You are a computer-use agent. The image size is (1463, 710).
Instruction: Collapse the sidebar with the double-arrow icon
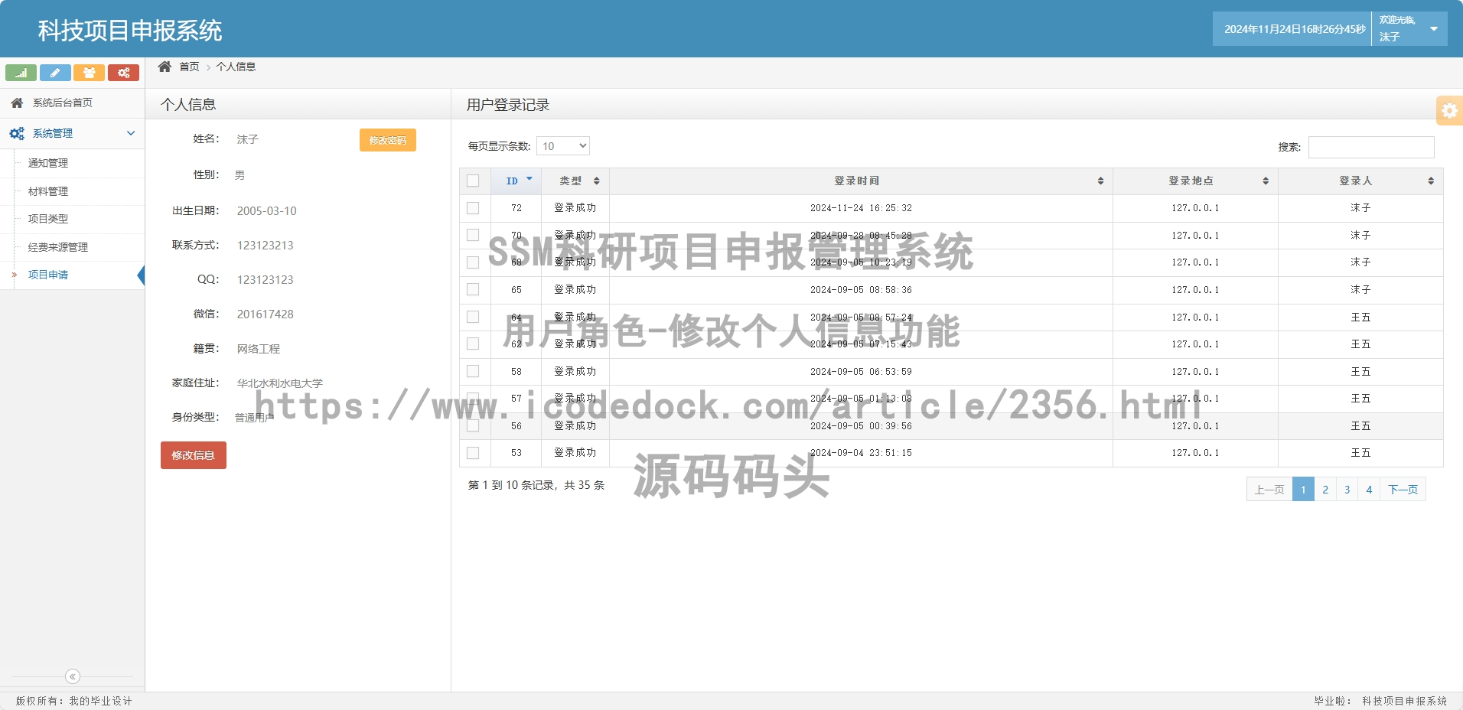pyautogui.click(x=73, y=676)
